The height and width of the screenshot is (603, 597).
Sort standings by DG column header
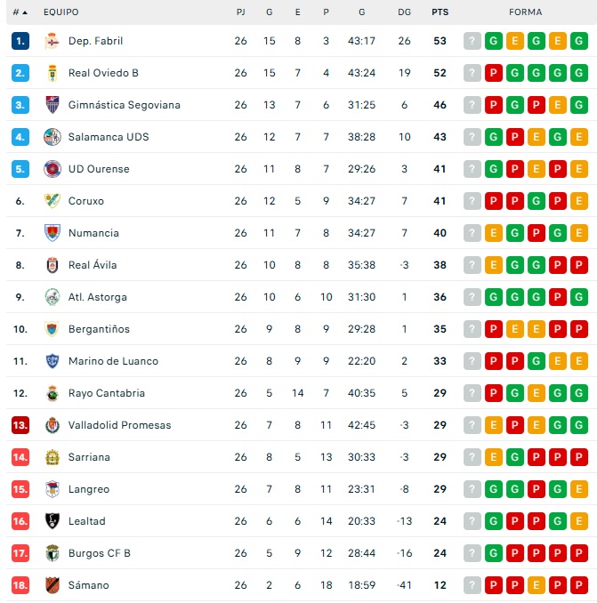click(x=405, y=12)
